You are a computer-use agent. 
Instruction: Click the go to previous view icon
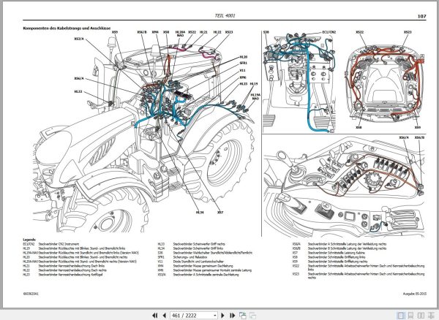pyautogui.click(x=243, y=315)
